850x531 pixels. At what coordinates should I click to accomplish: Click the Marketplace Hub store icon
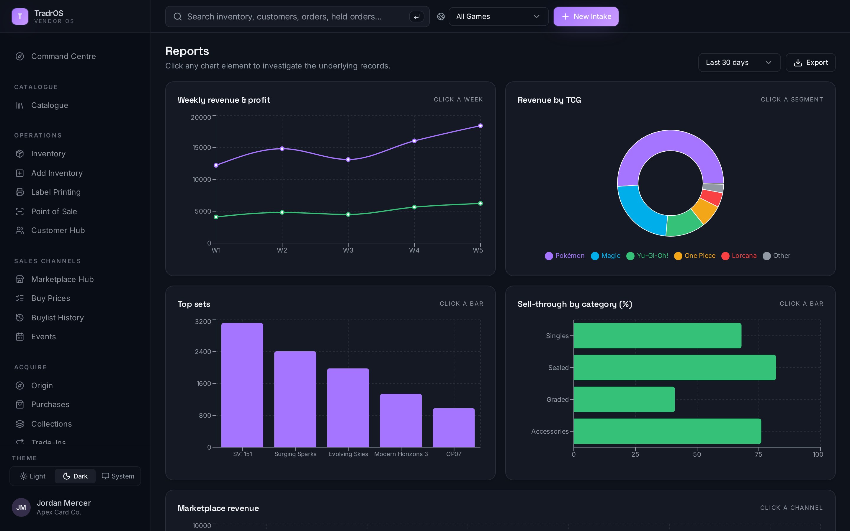[x=20, y=279]
